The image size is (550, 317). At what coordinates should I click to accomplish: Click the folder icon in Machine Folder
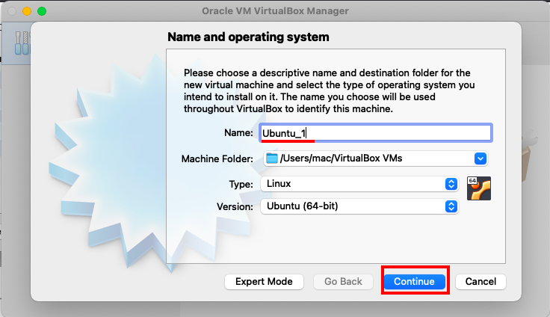[271, 158]
